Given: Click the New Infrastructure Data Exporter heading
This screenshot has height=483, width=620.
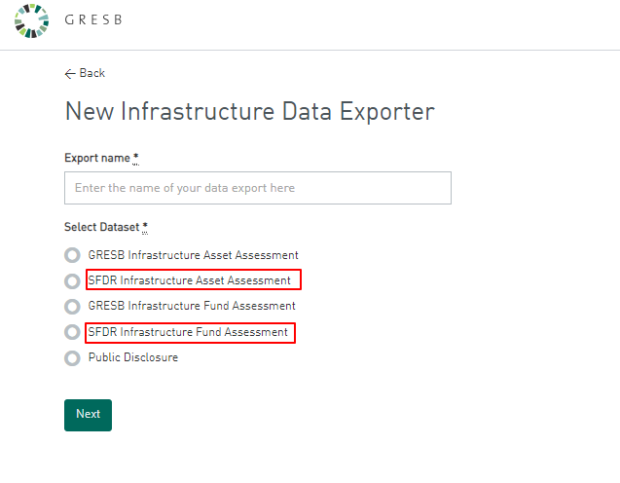Looking at the screenshot, I should point(250,111).
